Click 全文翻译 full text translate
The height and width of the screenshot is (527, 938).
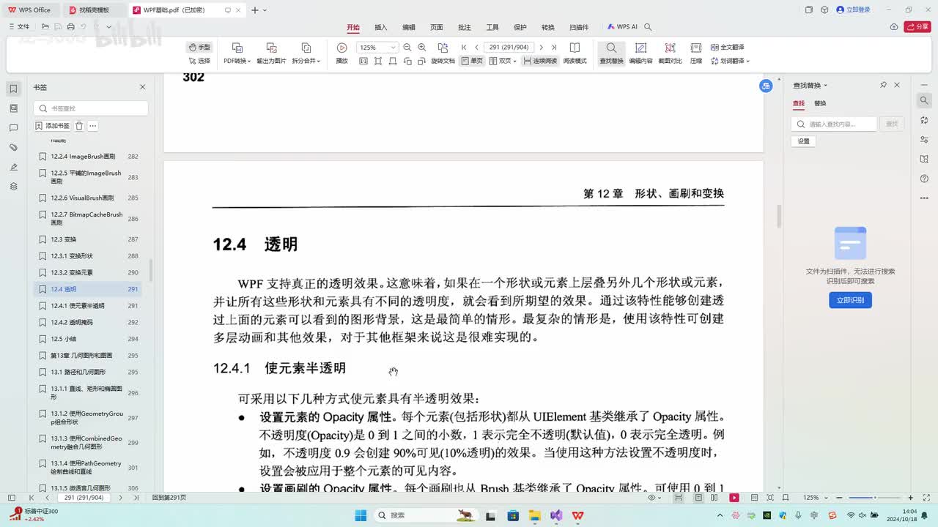pyautogui.click(x=727, y=47)
